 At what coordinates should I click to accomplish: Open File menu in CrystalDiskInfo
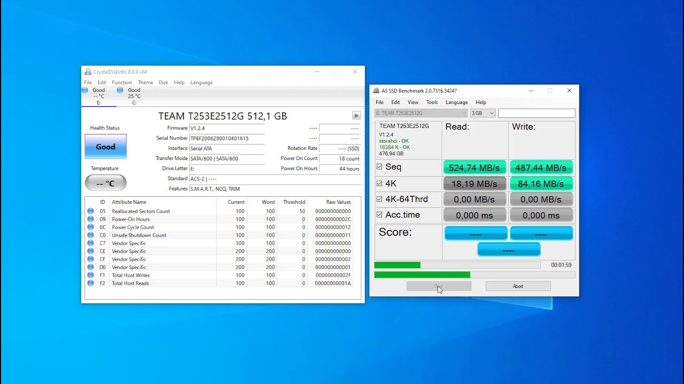point(88,83)
